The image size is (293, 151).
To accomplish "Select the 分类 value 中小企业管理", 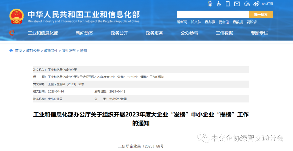I will (x=118, y=99).
